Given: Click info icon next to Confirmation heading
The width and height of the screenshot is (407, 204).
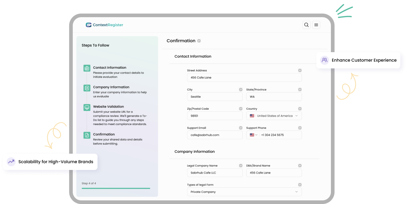Looking at the screenshot, I should click(199, 41).
